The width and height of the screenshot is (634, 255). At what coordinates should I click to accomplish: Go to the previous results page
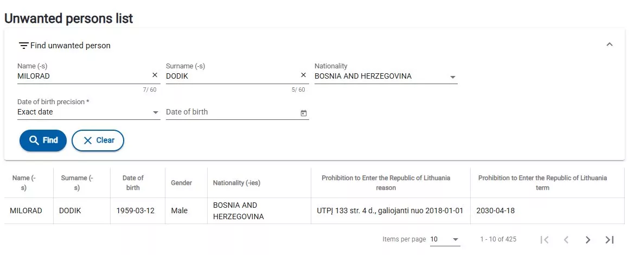pos(566,239)
